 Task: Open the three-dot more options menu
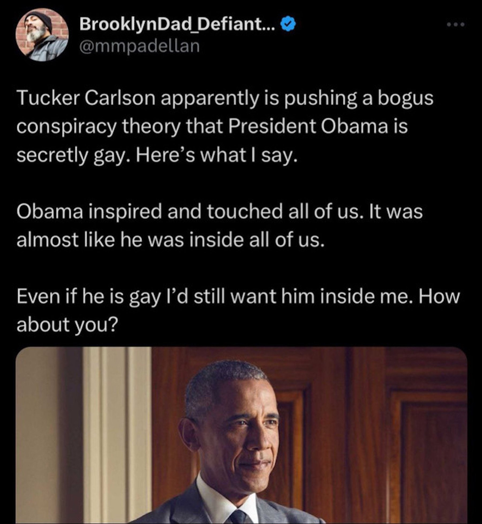tap(456, 25)
